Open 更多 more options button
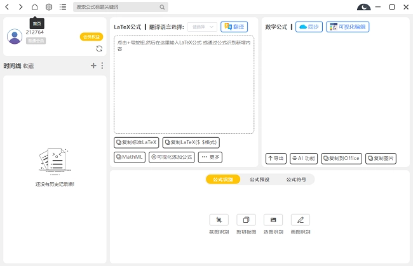This screenshot has height=266, width=413. (x=210, y=157)
